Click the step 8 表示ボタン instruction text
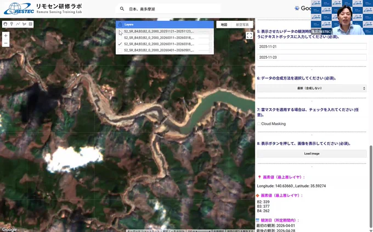Screen dimensions: 373x232 304,144
